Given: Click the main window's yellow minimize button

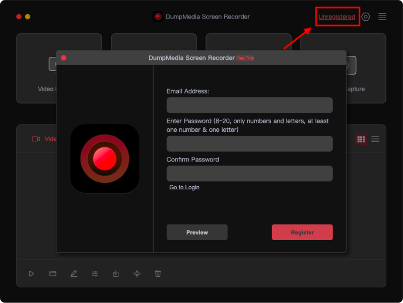Looking at the screenshot, I should point(28,17).
